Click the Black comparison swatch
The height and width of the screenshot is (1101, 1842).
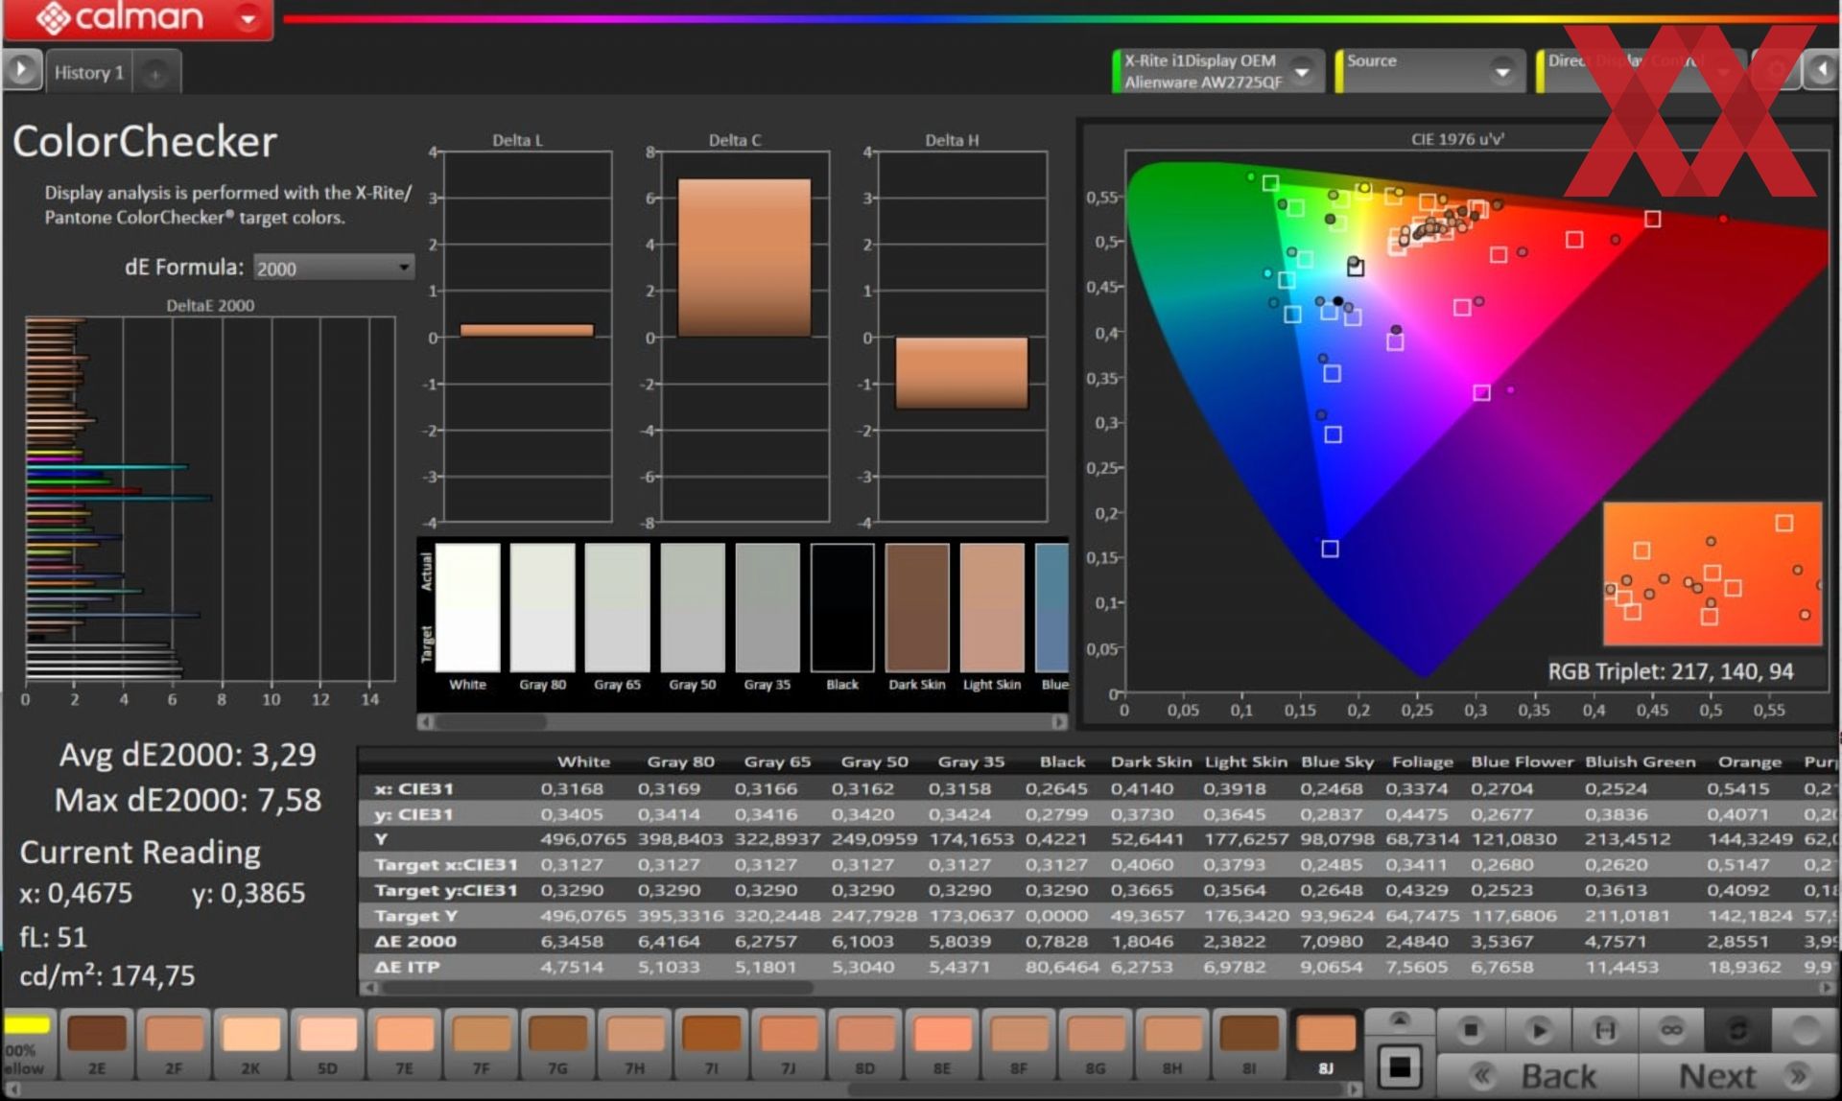coord(842,607)
